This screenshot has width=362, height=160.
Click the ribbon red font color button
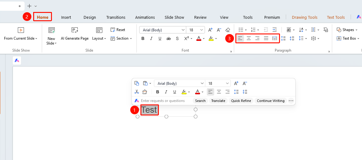(199, 39)
